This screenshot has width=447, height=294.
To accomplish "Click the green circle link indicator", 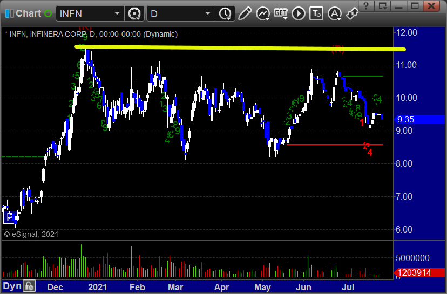I will (48, 13).
